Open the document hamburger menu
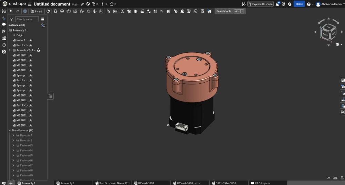This screenshot has height=185, width=345. point(30,4)
